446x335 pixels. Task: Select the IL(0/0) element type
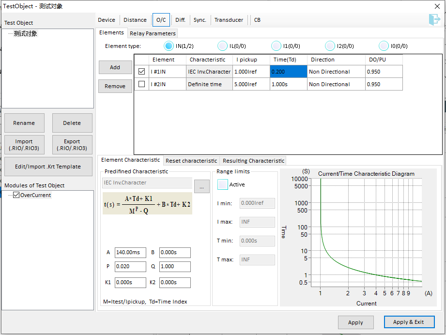222,46
